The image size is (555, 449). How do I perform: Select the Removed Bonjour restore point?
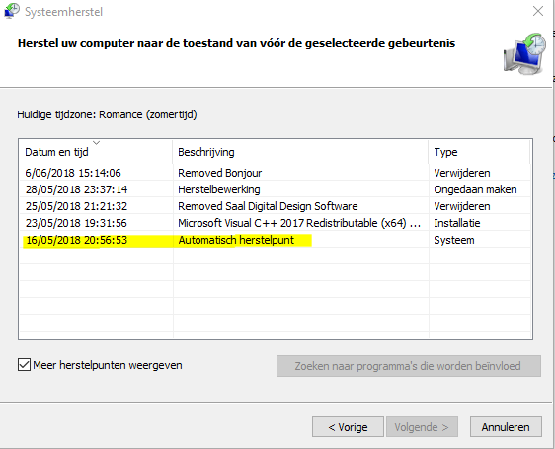click(275, 173)
